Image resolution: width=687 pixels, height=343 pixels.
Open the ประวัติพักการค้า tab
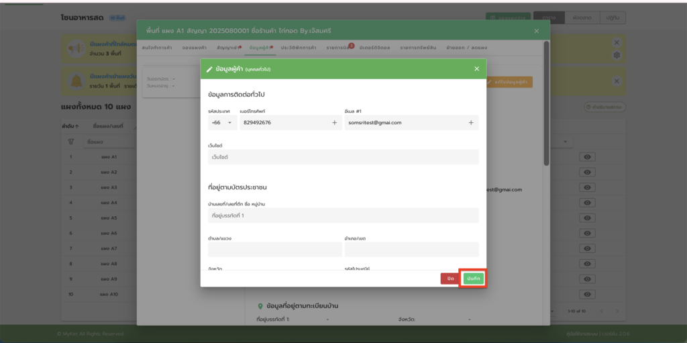coord(299,48)
